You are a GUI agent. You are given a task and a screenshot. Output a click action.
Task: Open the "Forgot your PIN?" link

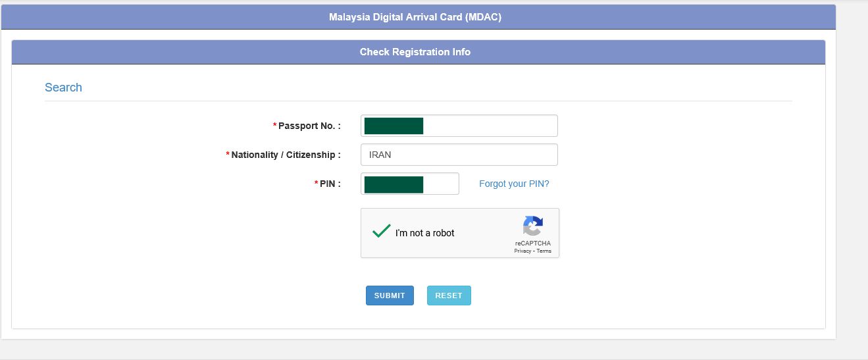click(514, 184)
